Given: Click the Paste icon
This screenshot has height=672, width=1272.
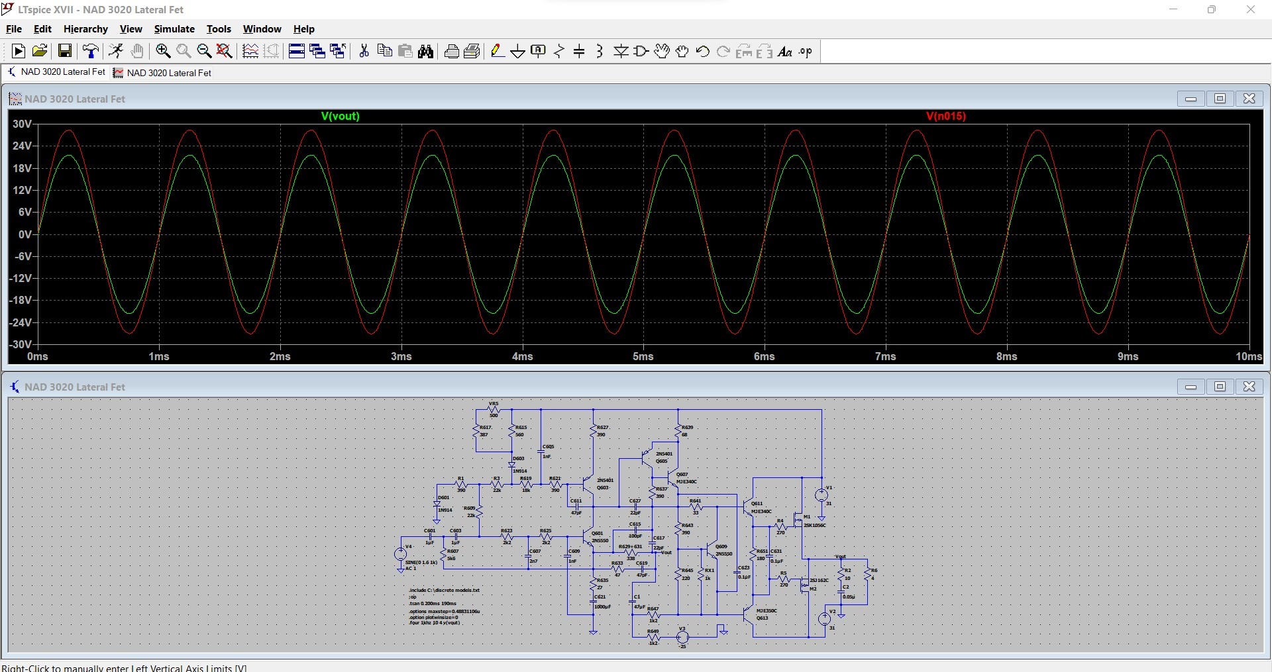Looking at the screenshot, I should (405, 51).
